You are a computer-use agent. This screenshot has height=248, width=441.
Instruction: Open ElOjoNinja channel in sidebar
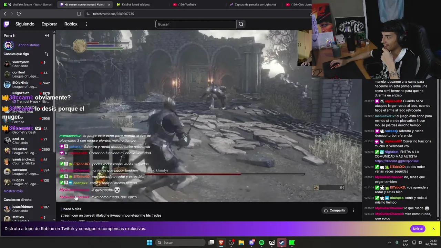coord(27,85)
